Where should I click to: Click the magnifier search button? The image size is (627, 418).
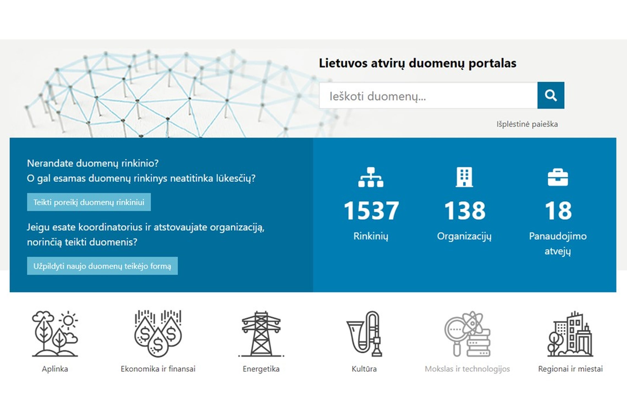coord(551,95)
